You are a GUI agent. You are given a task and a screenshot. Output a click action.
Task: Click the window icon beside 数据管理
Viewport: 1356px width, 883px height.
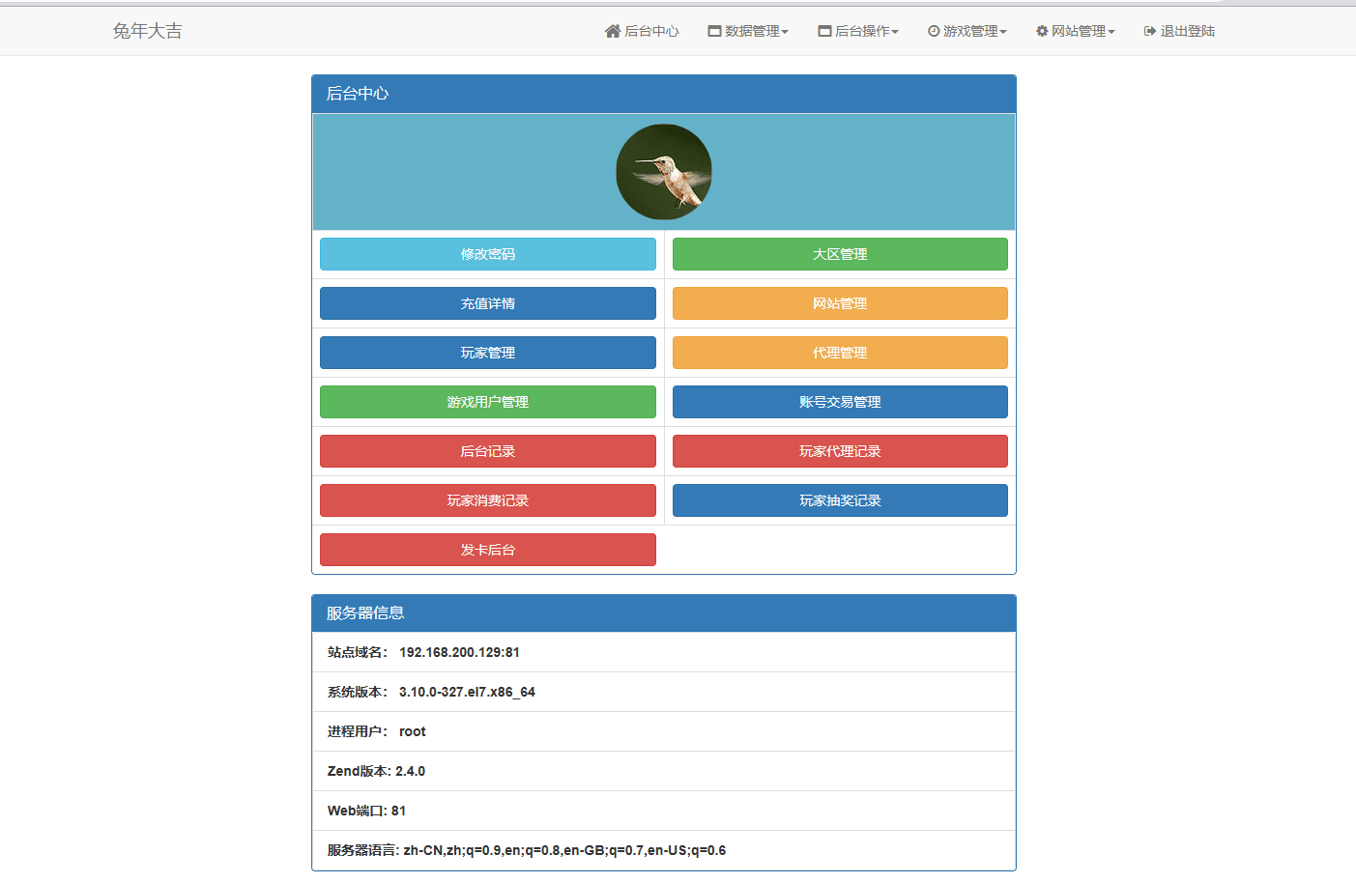[714, 31]
